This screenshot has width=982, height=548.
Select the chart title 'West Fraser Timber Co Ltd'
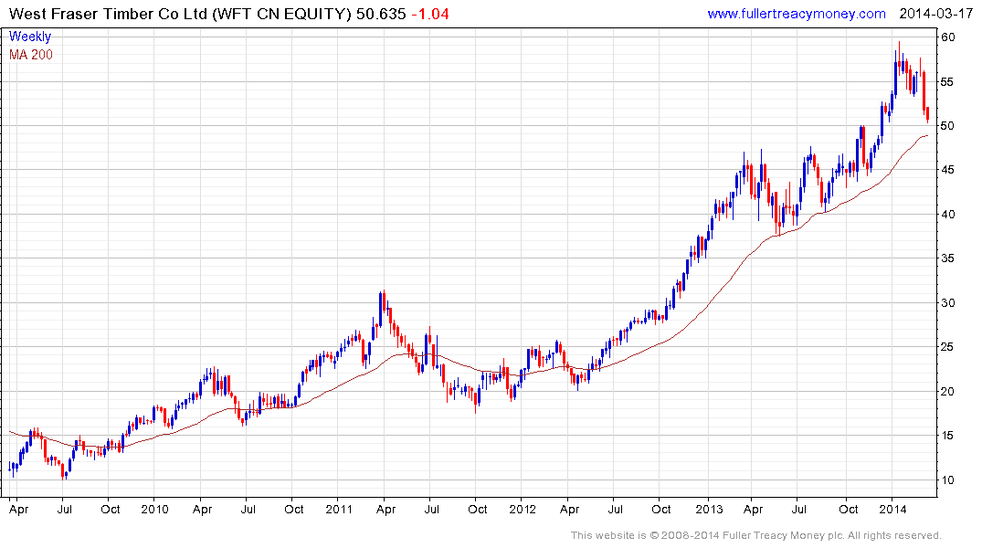(x=109, y=14)
